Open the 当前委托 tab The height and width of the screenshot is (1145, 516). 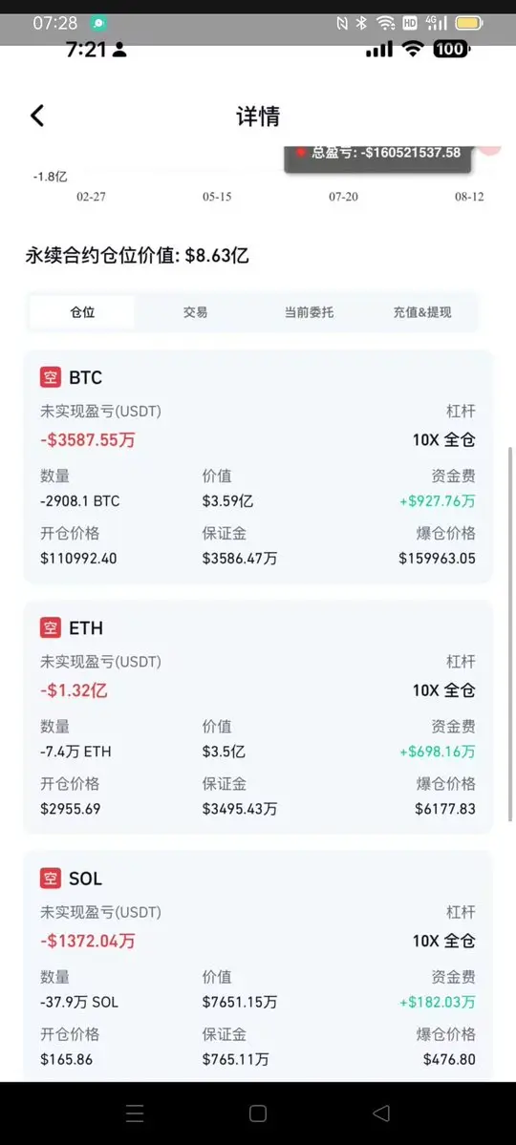click(x=309, y=312)
